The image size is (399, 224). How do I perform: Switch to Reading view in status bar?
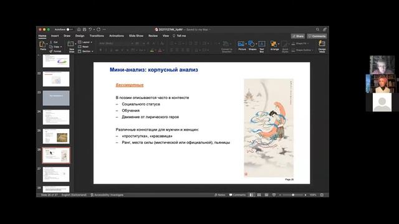point(266,195)
